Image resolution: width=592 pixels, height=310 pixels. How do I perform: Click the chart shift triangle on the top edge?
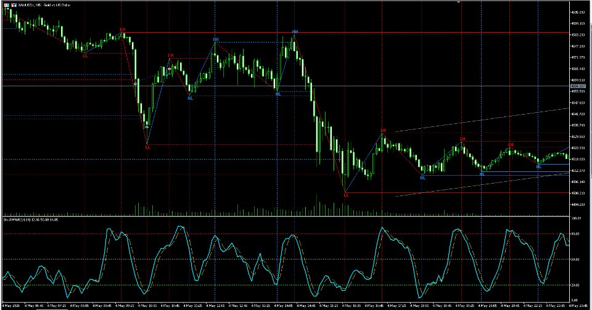click(x=458, y=2)
